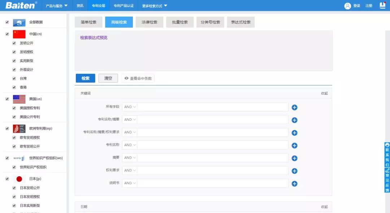Viewport: 390px width, 213px height.
Task: Open the 产品与服务 dropdown menu
Action: point(57,6)
